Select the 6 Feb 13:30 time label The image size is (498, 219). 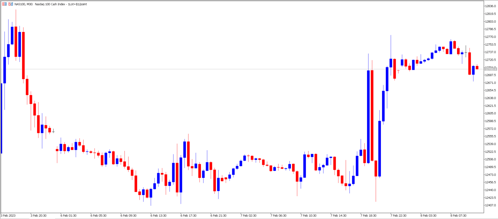click(x=158, y=215)
